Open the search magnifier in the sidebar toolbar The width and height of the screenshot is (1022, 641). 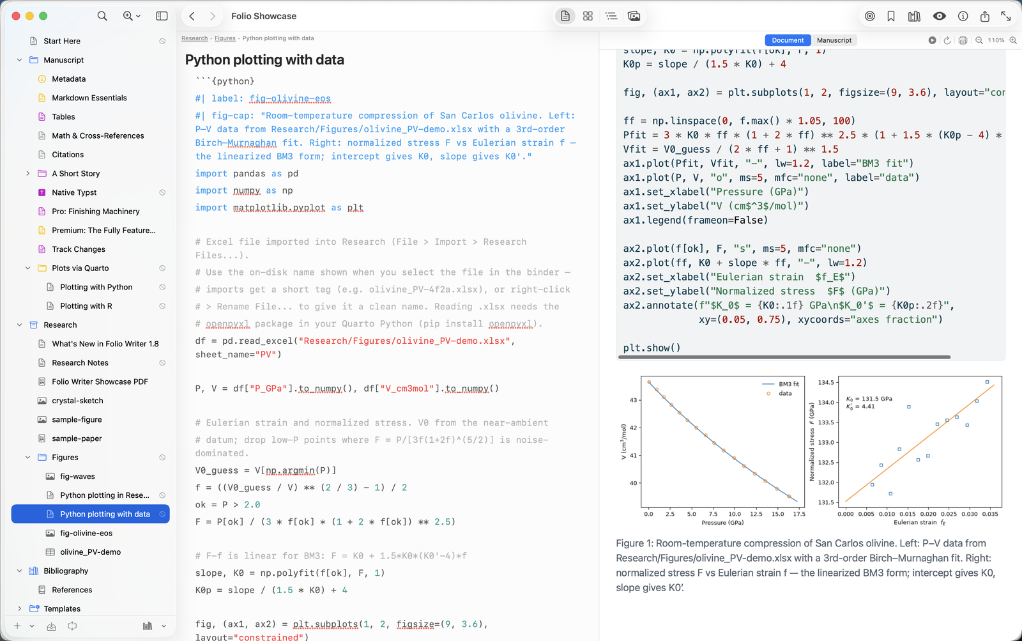click(102, 16)
